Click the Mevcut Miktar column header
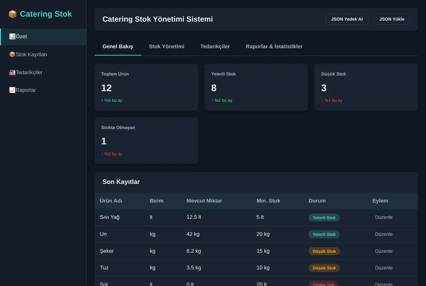This screenshot has height=286, width=426. click(204, 201)
